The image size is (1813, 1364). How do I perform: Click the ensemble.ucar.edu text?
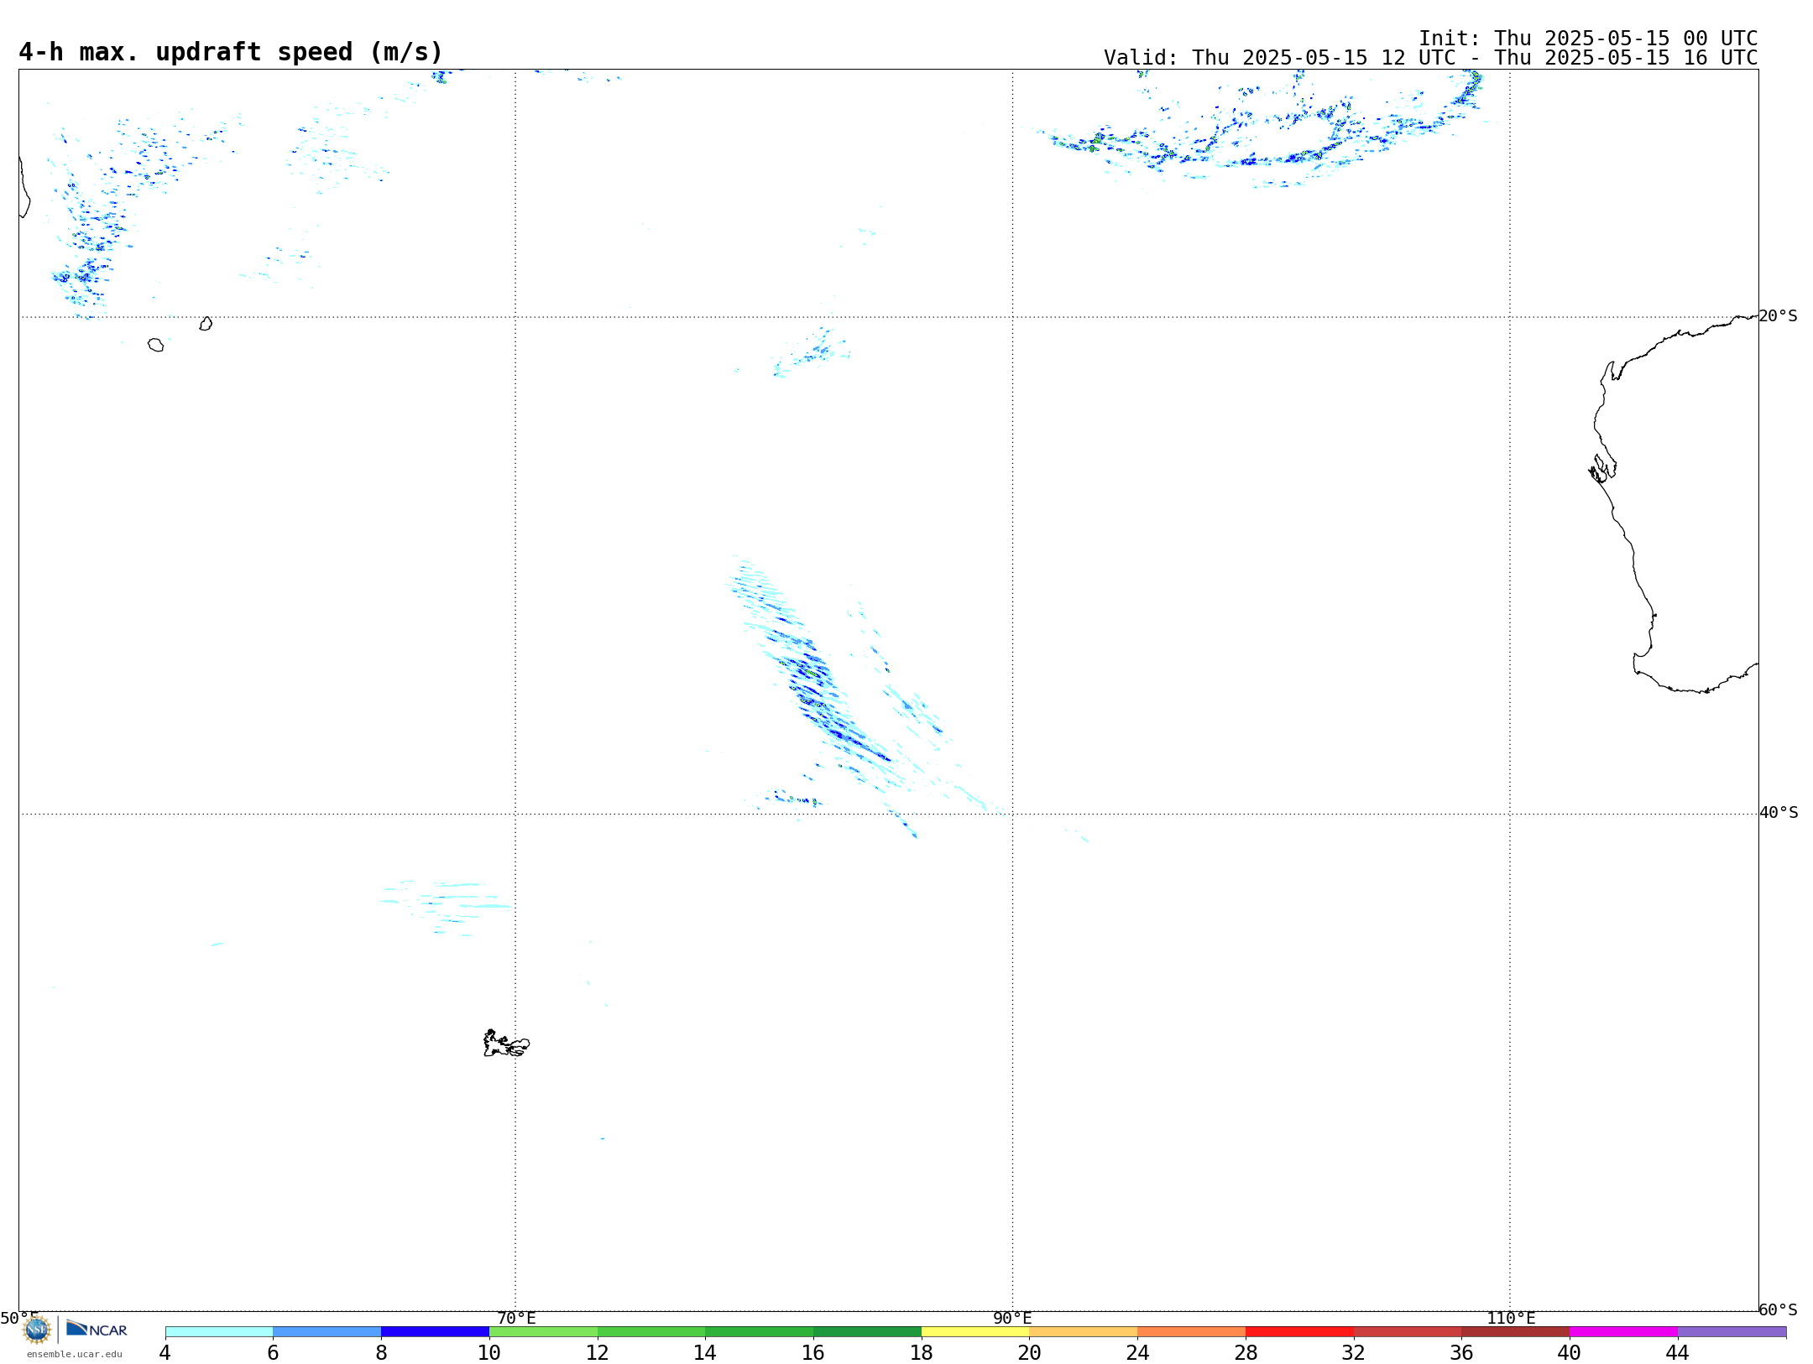pyautogui.click(x=75, y=1354)
